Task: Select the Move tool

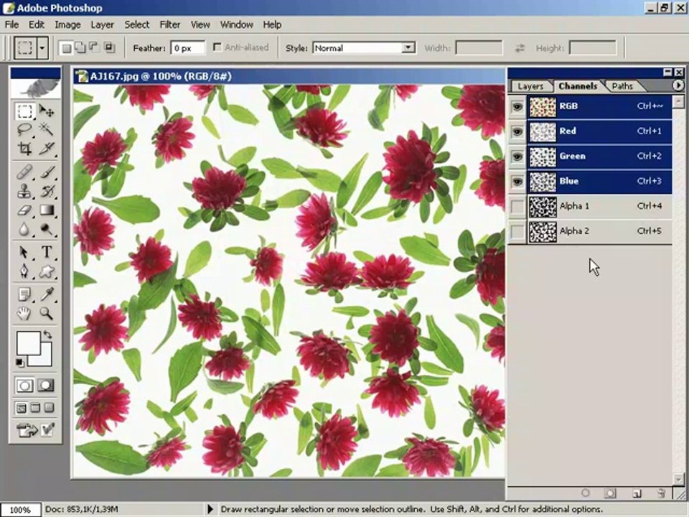Action: pyautogui.click(x=47, y=111)
